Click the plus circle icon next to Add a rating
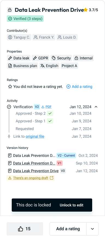 (68, 87)
